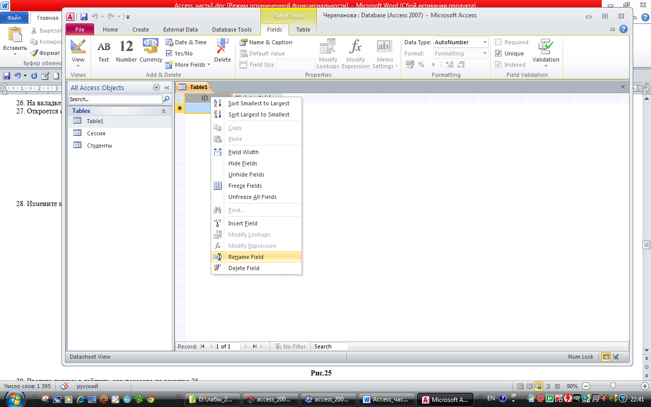Open Data Type AutoNumber dropdown
651x407 pixels.
(485, 42)
